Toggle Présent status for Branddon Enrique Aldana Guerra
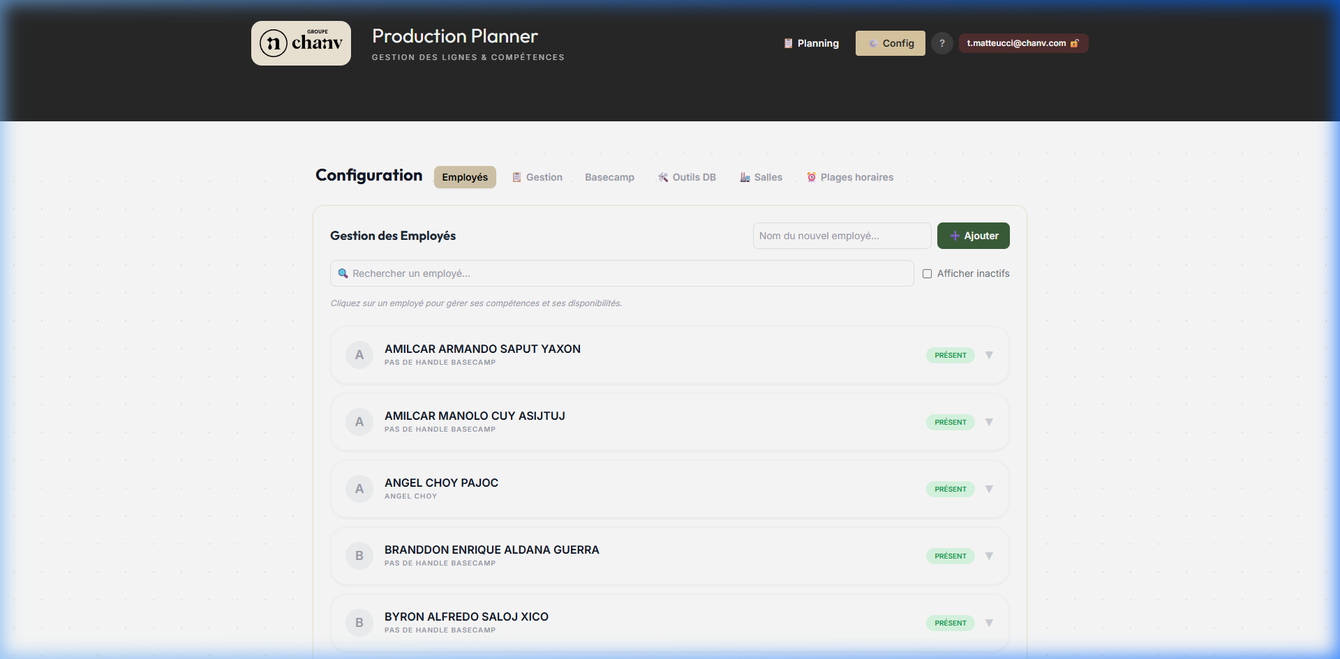Image resolution: width=1340 pixels, height=659 pixels. [951, 556]
